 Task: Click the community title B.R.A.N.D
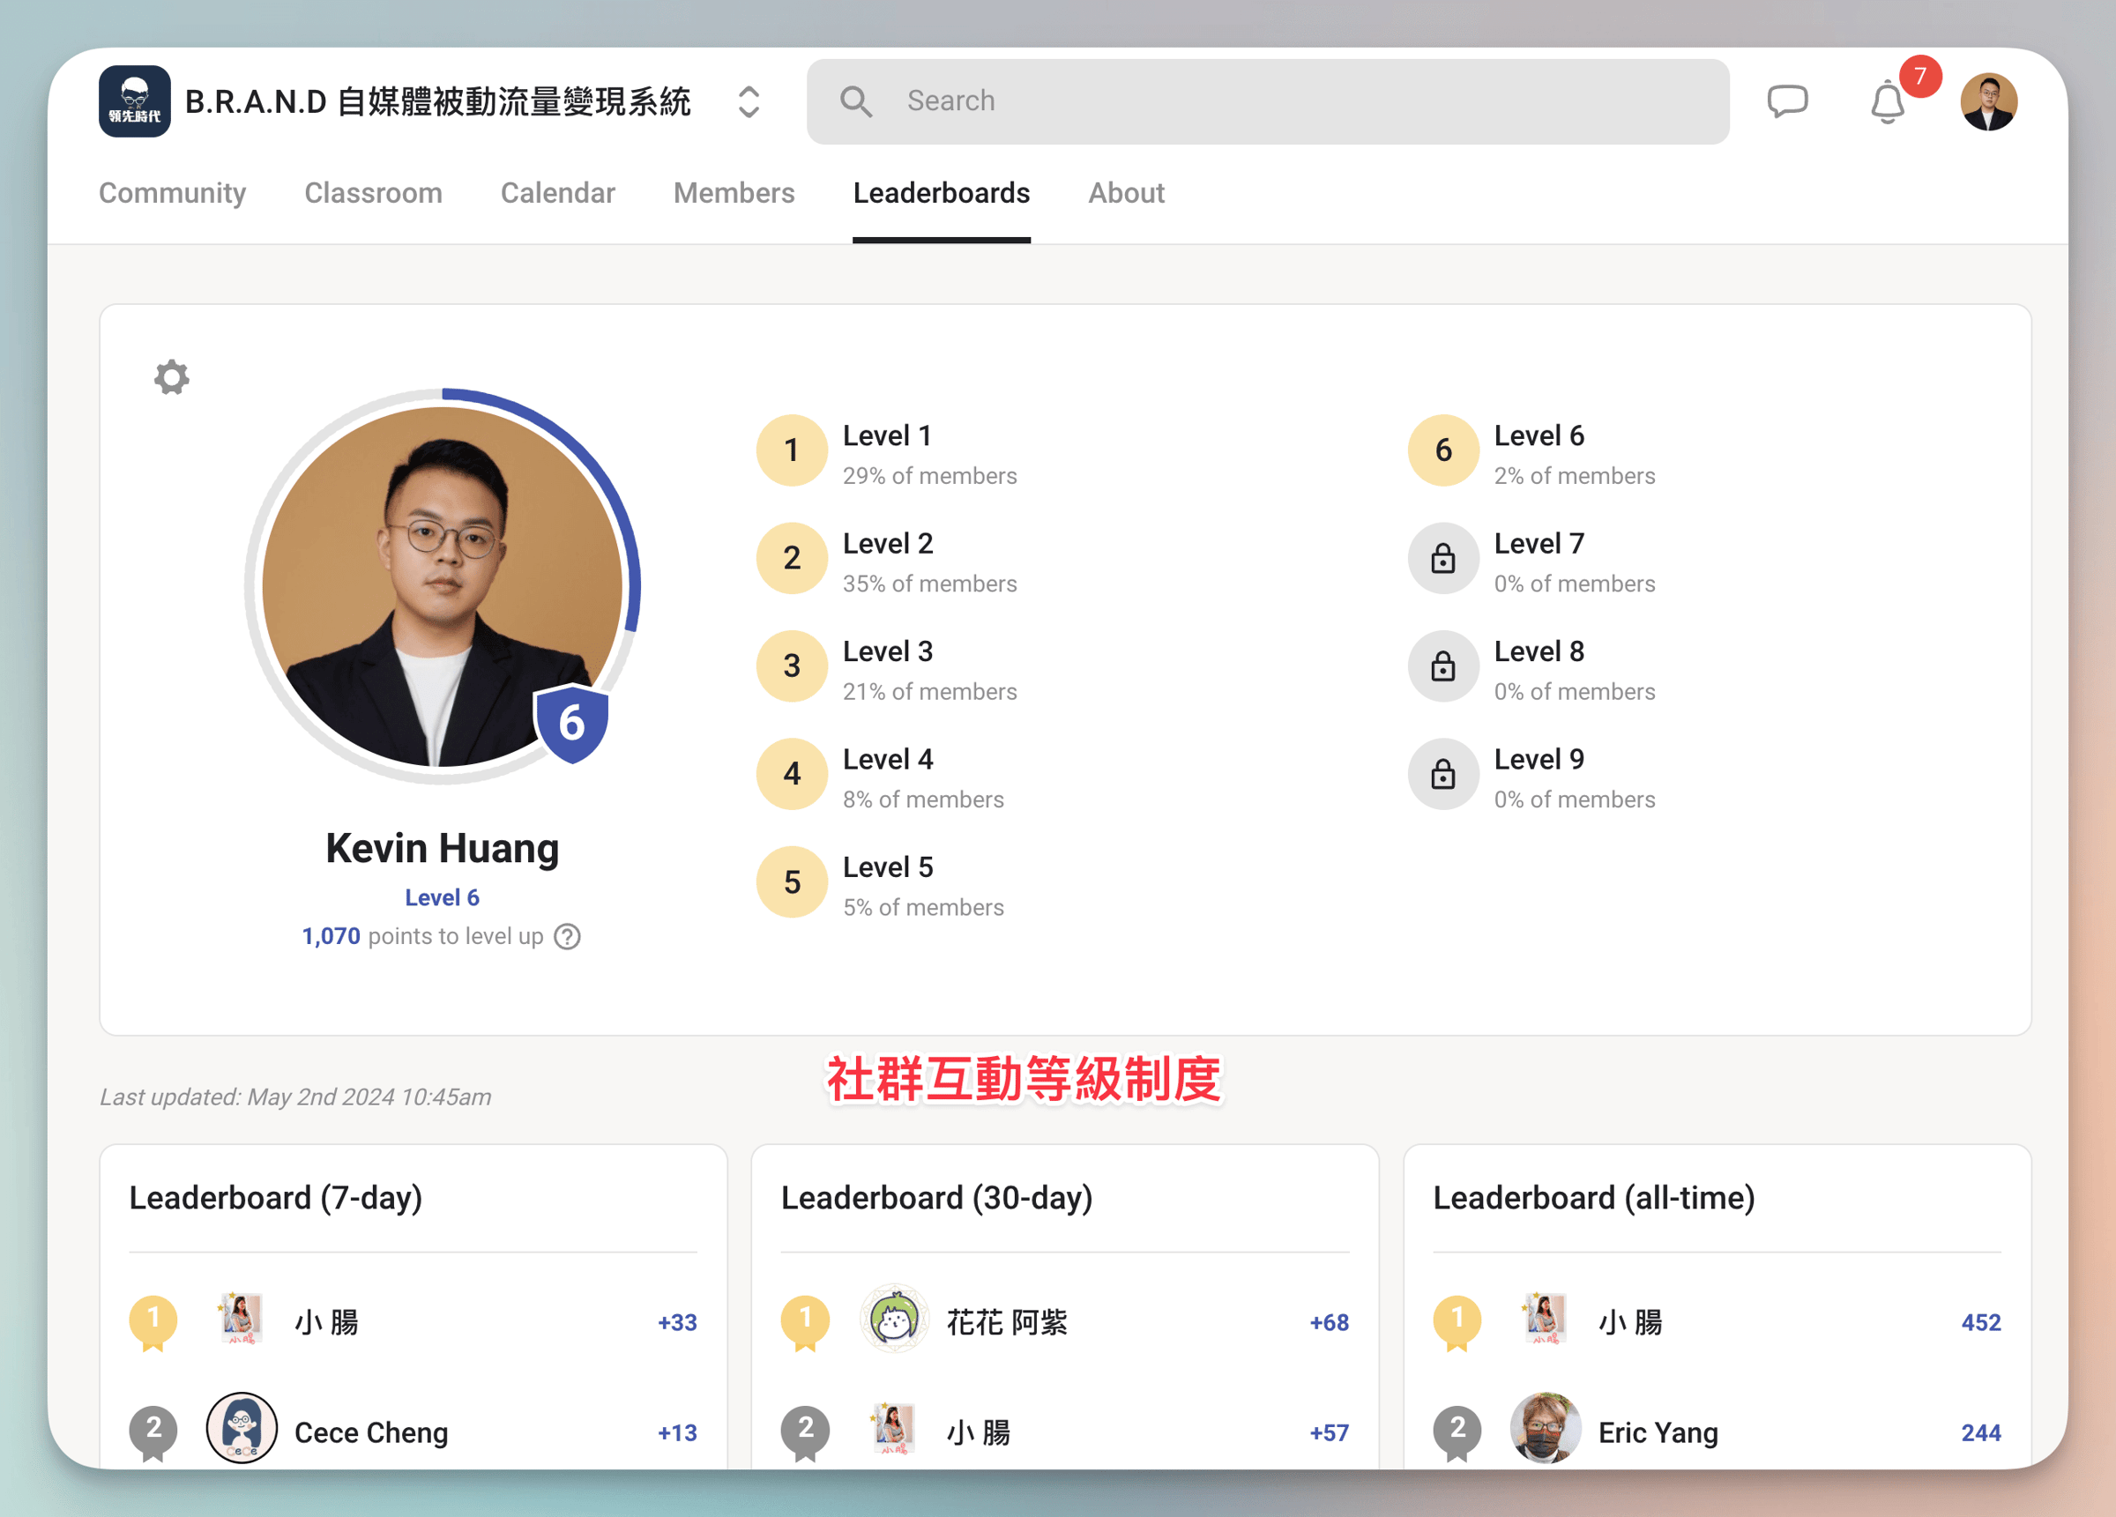438,100
